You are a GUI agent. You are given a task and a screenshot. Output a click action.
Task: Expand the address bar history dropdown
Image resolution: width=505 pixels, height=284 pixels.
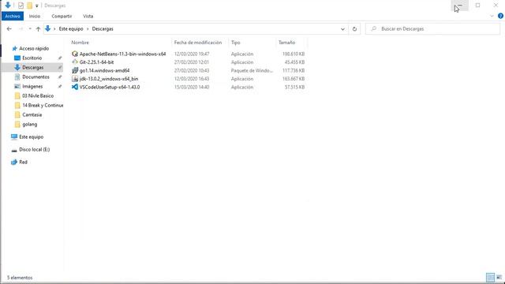click(342, 29)
